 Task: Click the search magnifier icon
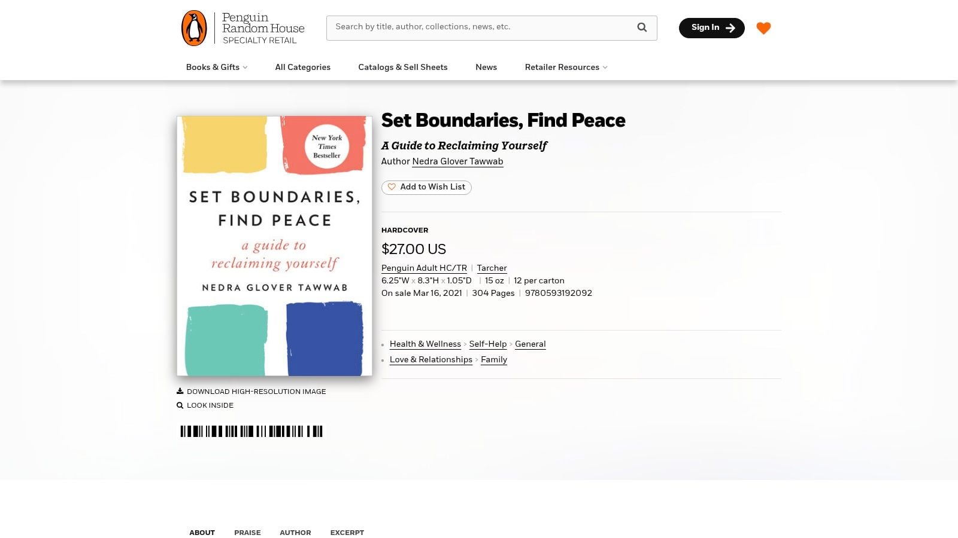click(642, 27)
